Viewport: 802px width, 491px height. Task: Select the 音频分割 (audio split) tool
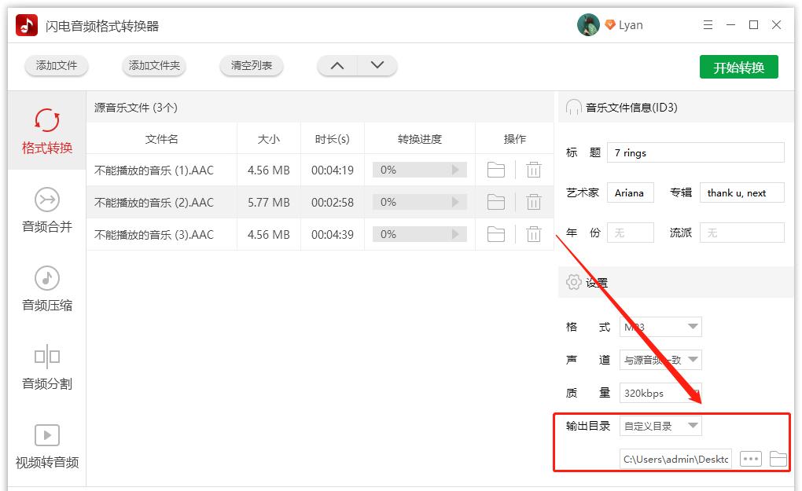46,366
